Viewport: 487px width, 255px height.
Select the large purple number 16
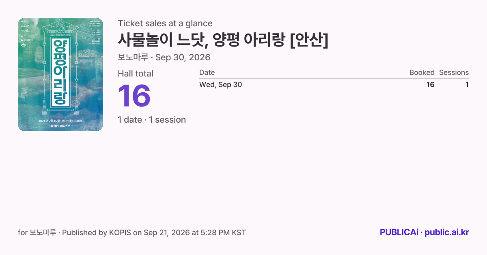pos(134,96)
